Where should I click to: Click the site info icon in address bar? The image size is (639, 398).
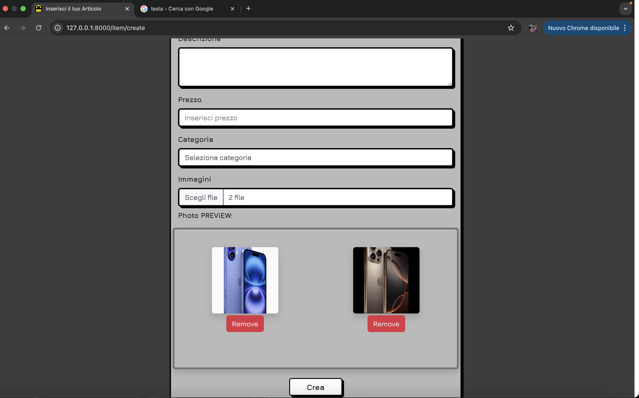pos(58,28)
